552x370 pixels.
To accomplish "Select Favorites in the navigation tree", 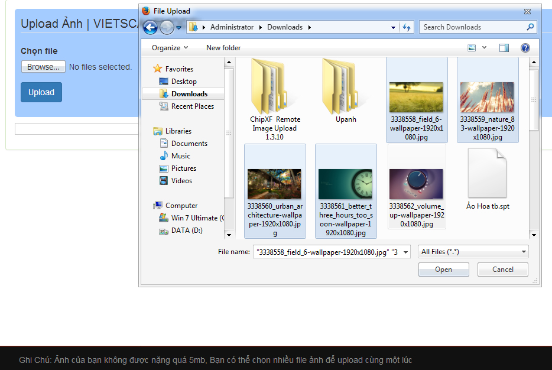I will (x=179, y=69).
